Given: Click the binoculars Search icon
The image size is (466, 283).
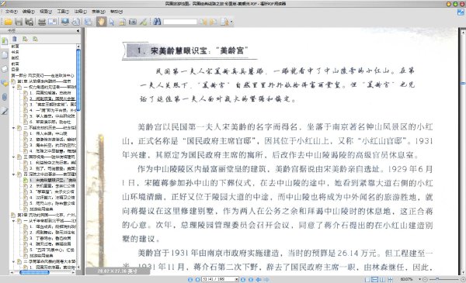Looking at the screenshot, I should (157, 22).
